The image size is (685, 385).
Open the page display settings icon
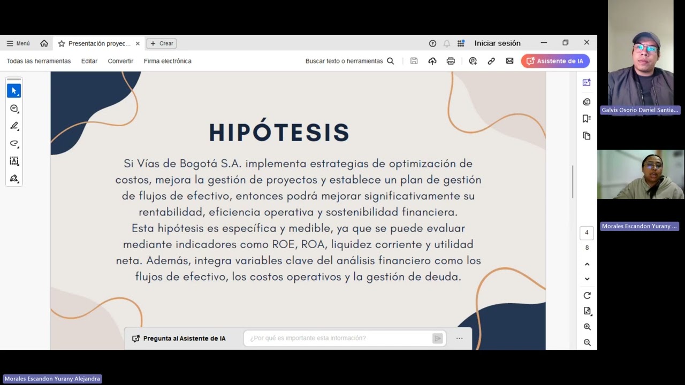coord(587,311)
